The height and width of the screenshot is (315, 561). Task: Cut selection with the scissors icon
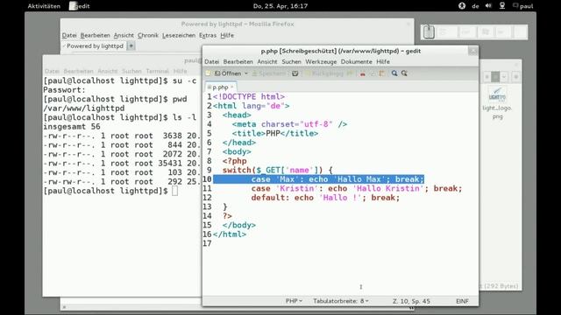coord(362,73)
